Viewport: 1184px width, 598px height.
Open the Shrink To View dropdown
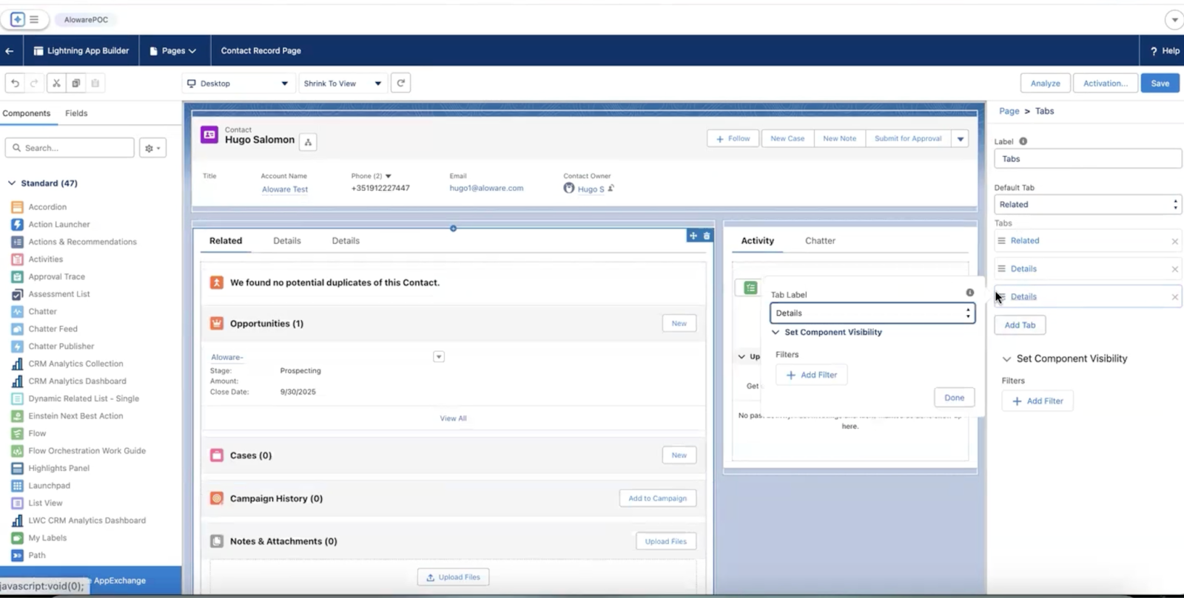(x=343, y=84)
